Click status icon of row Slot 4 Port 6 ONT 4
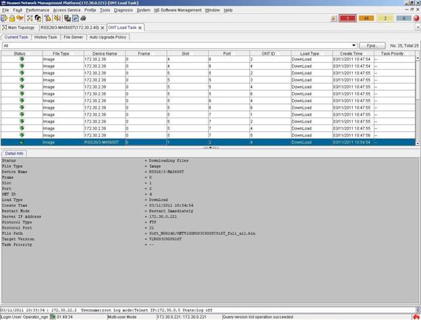 22,66
